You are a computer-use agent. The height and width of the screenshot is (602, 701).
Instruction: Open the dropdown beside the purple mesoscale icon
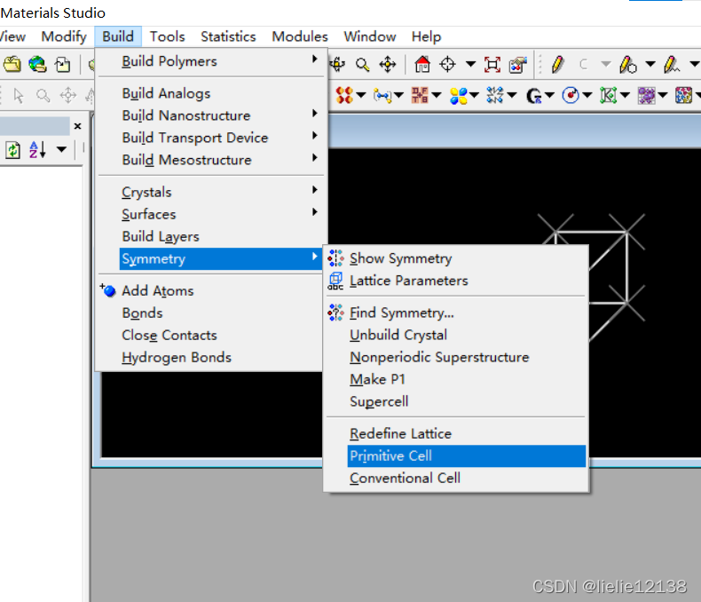[x=663, y=95]
